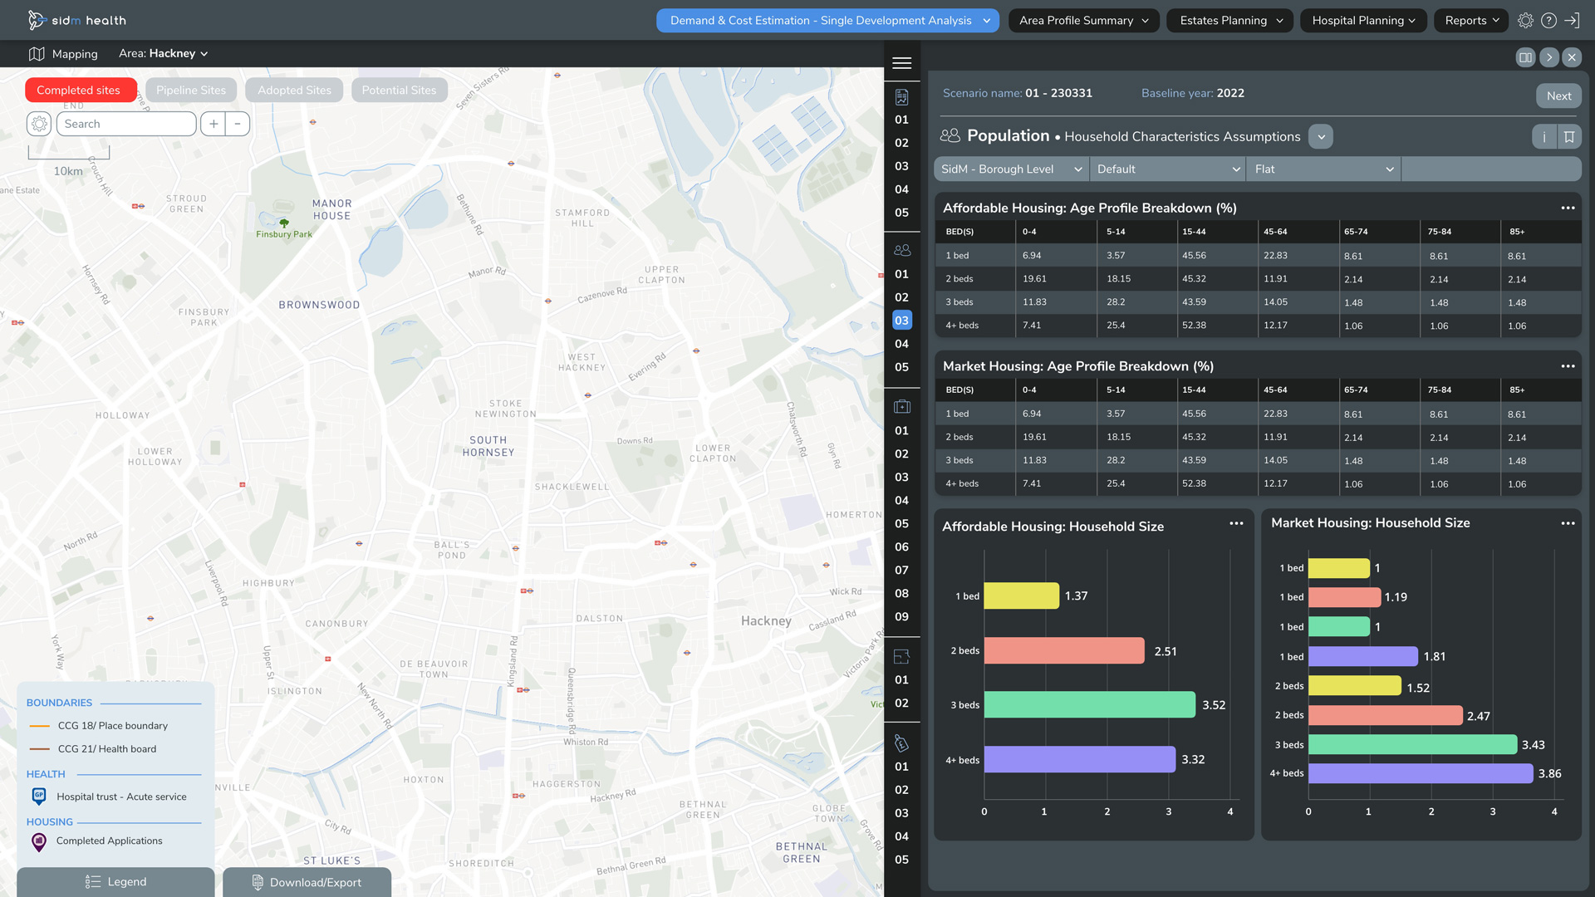Toggle the split panel view icon
This screenshot has height=897, width=1595.
pyautogui.click(x=1525, y=57)
